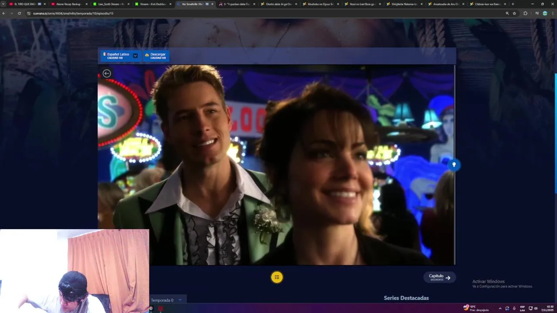This screenshot has width=557, height=313.
Task: Switch to the Chotto dake Ai ga Om tab
Action: click(x=278, y=4)
